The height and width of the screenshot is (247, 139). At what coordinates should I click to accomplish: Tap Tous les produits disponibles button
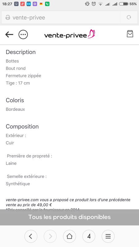click(69, 217)
